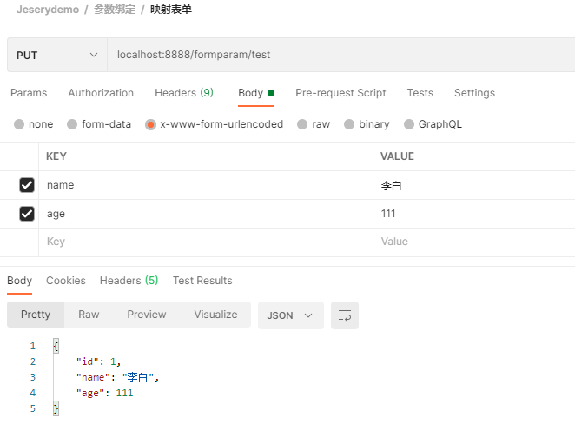The height and width of the screenshot is (431, 575).
Task: Select the none body option
Action: pyautogui.click(x=19, y=124)
